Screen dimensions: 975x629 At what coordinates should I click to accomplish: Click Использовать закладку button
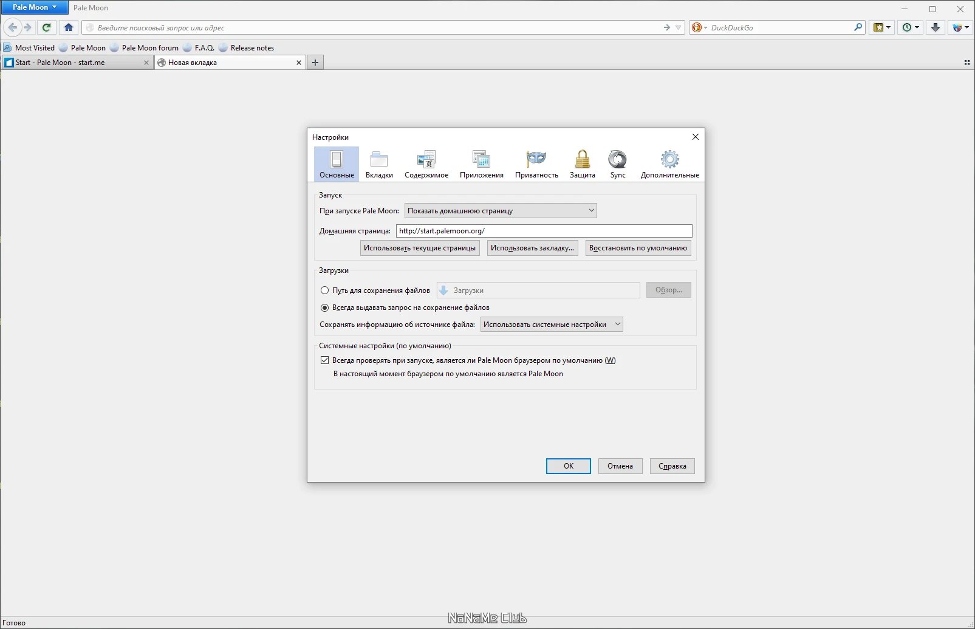point(532,248)
